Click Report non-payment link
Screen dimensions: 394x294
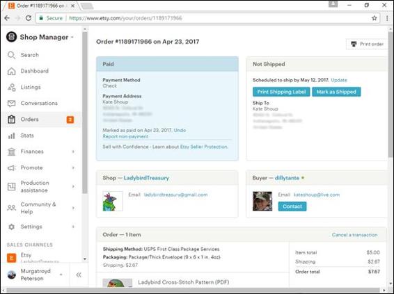tap(125, 136)
